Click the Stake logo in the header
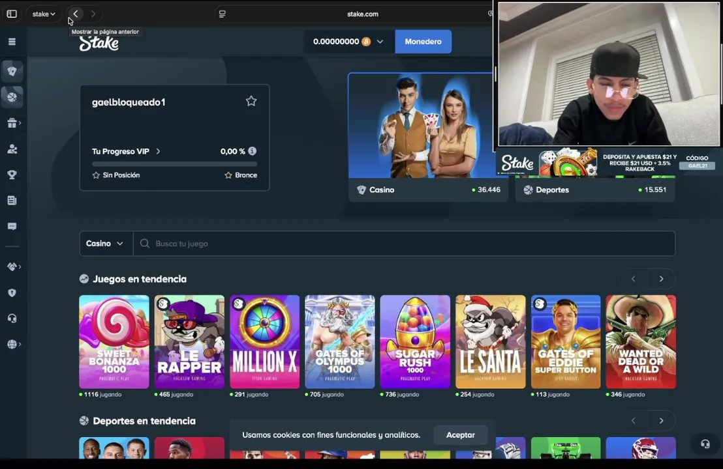Image resolution: width=723 pixels, height=469 pixels. click(99, 44)
